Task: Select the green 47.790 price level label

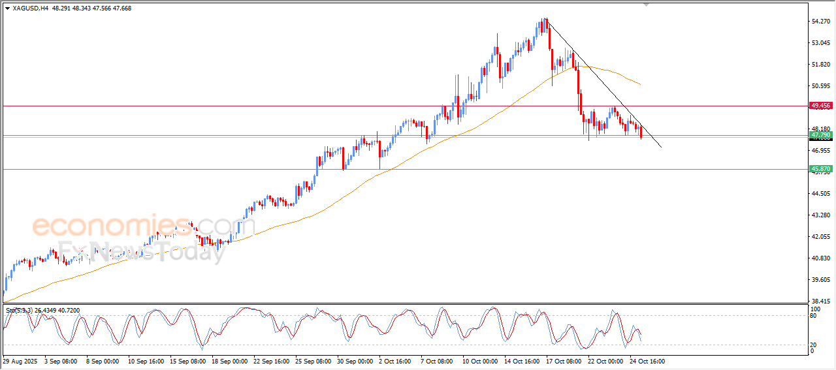Action: tap(820, 134)
